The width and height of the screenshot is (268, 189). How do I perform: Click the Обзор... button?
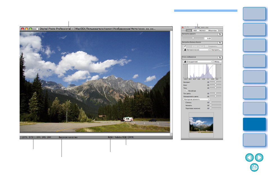(217, 62)
